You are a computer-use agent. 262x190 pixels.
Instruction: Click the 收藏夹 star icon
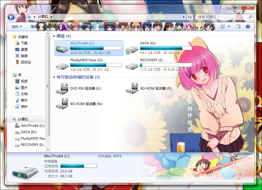pos(14,37)
